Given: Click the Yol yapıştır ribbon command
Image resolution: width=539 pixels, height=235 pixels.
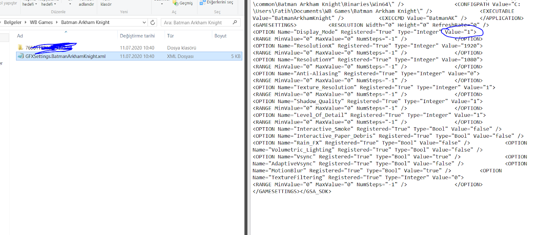Looking at the screenshot, I should pos(8,3).
